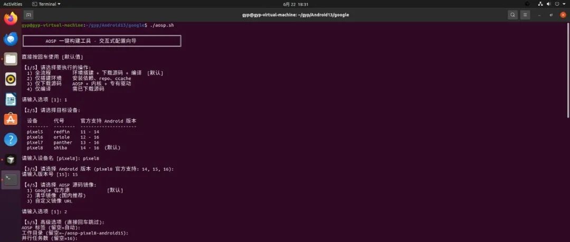Click the window title gyp@gyp-virtual-machine
This screenshot has height=242, width=570.
pyautogui.click(x=296, y=15)
